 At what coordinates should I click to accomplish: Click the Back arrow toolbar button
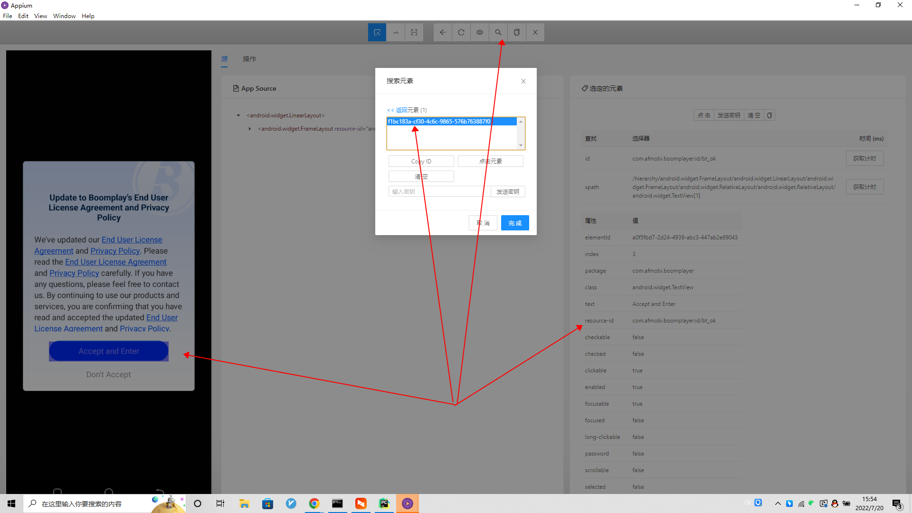[443, 32]
